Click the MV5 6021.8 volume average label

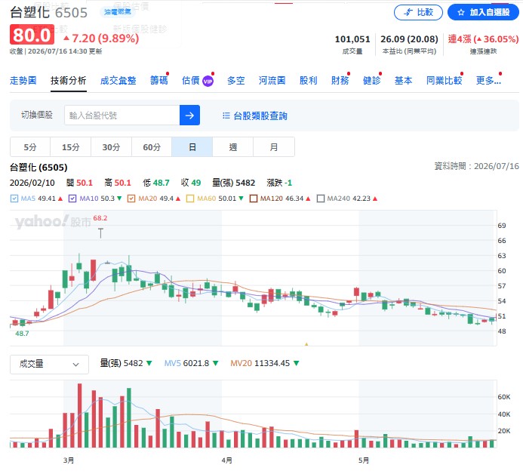191,363
